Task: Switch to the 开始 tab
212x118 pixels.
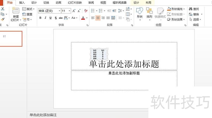Action: 10,3
